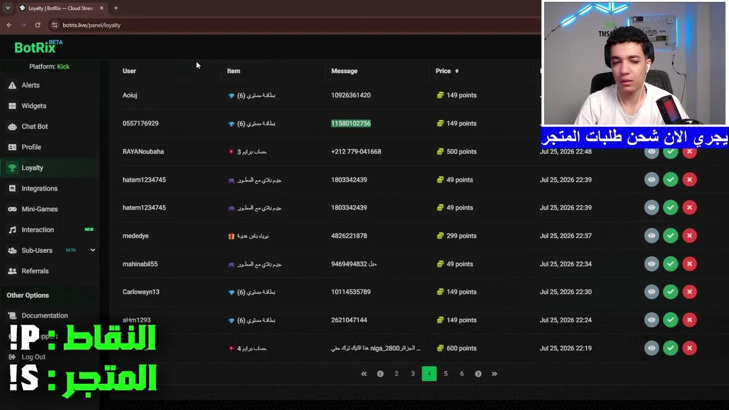Viewport: 729px width, 410px height.
Task: View details of mahinabil55's request
Action: click(652, 264)
